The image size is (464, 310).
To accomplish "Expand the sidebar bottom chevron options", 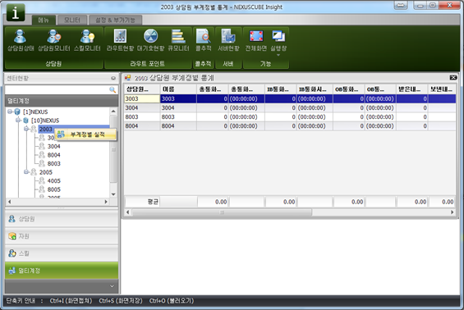I will pos(112,286).
